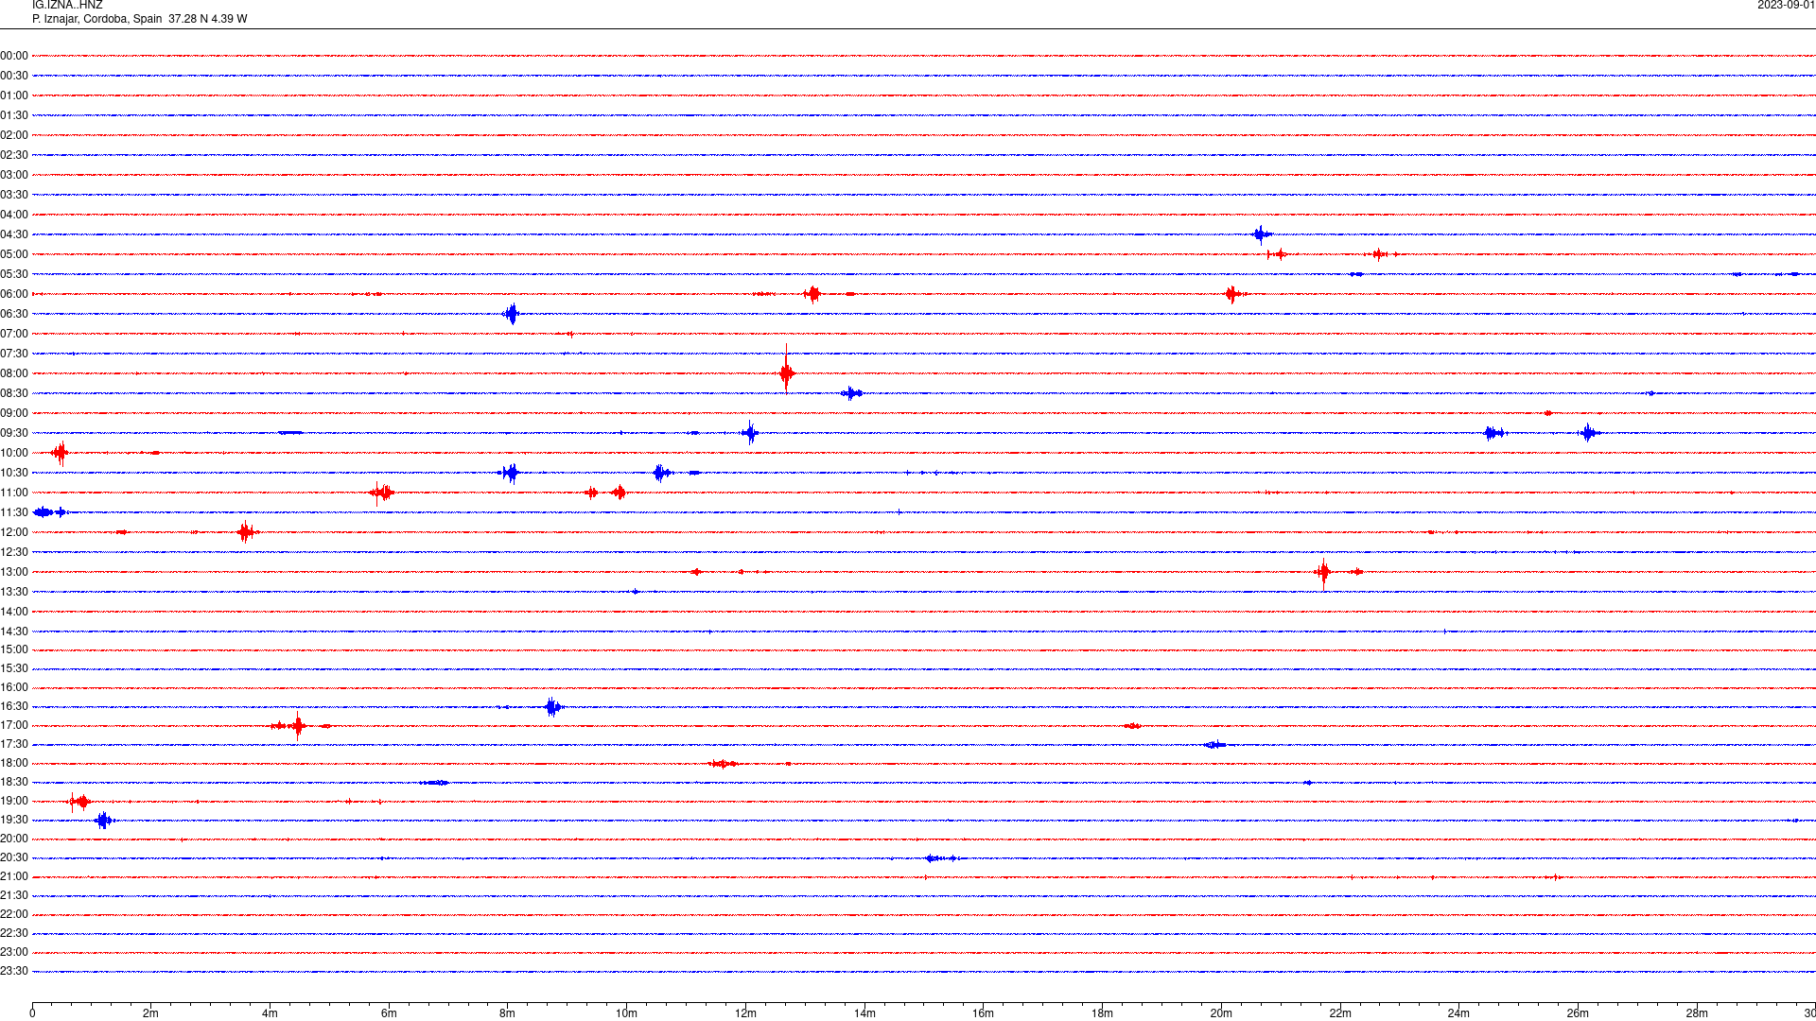Click the 24m axis tick label

[x=1458, y=1013]
